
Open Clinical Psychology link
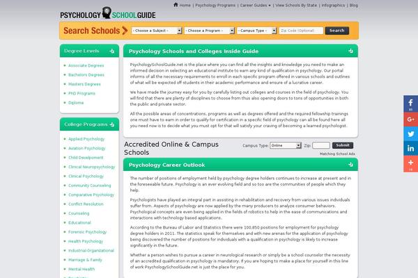click(86, 176)
